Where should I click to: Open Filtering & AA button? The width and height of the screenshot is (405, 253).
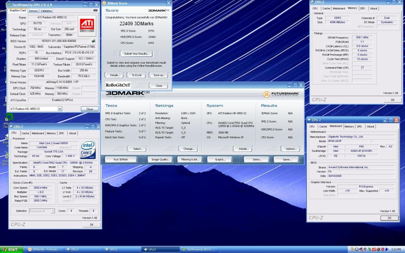pos(190,160)
